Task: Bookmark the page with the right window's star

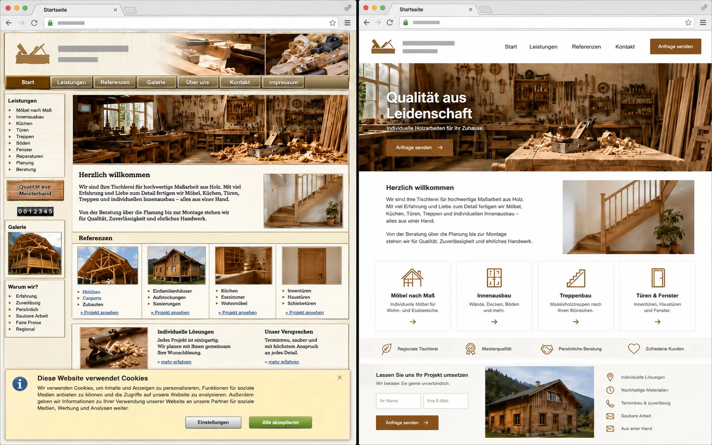Action: pyautogui.click(x=688, y=22)
